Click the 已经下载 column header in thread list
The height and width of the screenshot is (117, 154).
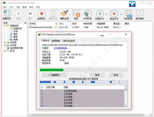click(x=51, y=87)
